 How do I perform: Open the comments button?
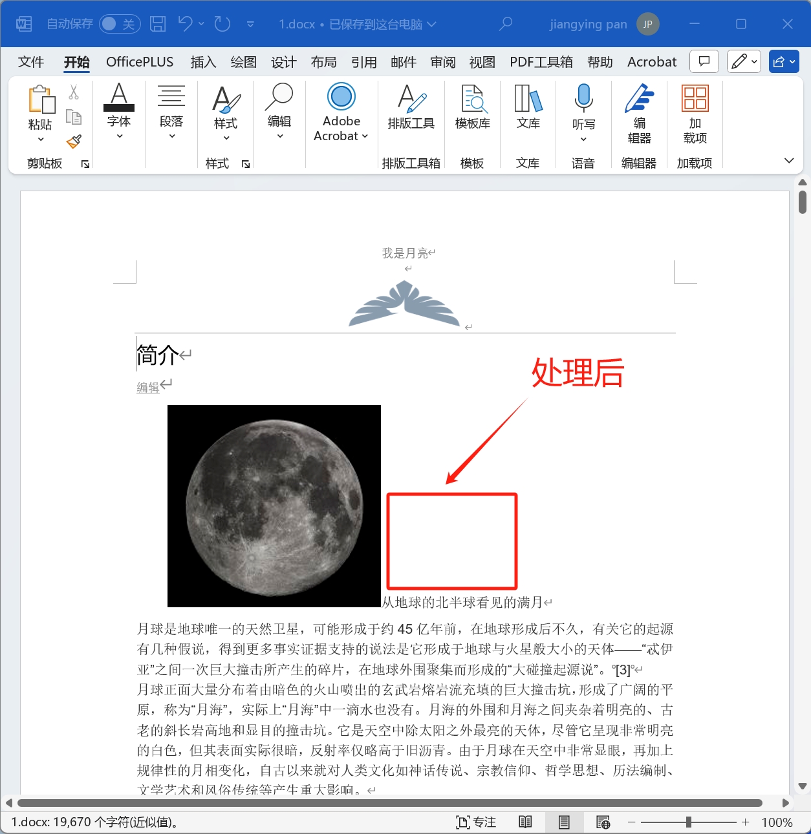pos(704,61)
